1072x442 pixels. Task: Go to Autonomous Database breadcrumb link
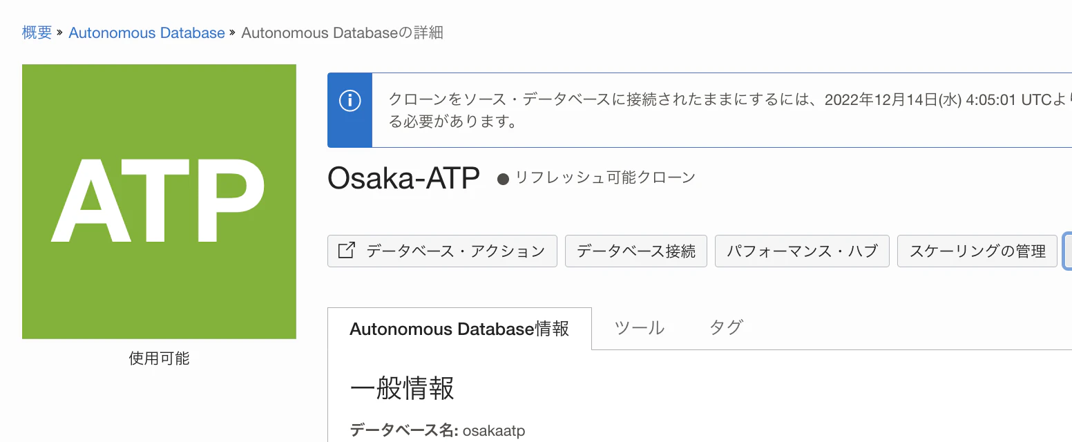click(146, 32)
